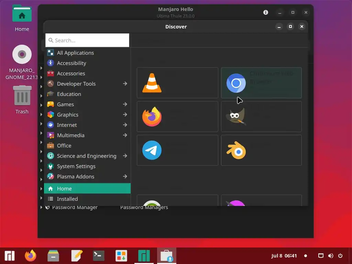The height and width of the screenshot is (264, 352).
Task: Expand Password Manager row in Manjaro Hello
Action: [41, 207]
